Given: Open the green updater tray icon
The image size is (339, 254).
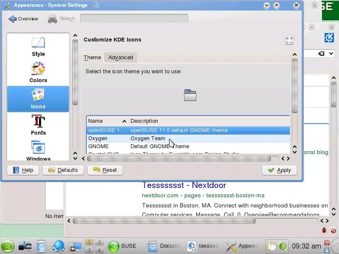Looking at the screenshot, I should point(282,246).
